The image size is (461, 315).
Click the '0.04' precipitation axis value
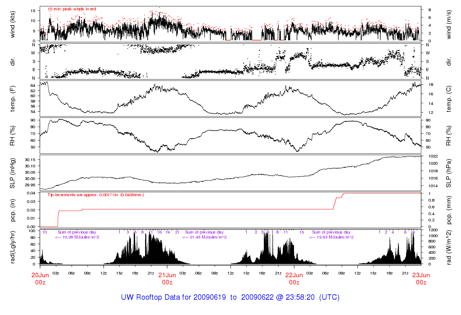pyautogui.click(x=31, y=193)
